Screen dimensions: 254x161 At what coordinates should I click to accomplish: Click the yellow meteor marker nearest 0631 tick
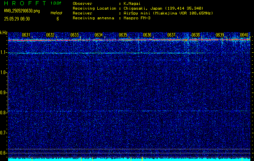point(32,159)
